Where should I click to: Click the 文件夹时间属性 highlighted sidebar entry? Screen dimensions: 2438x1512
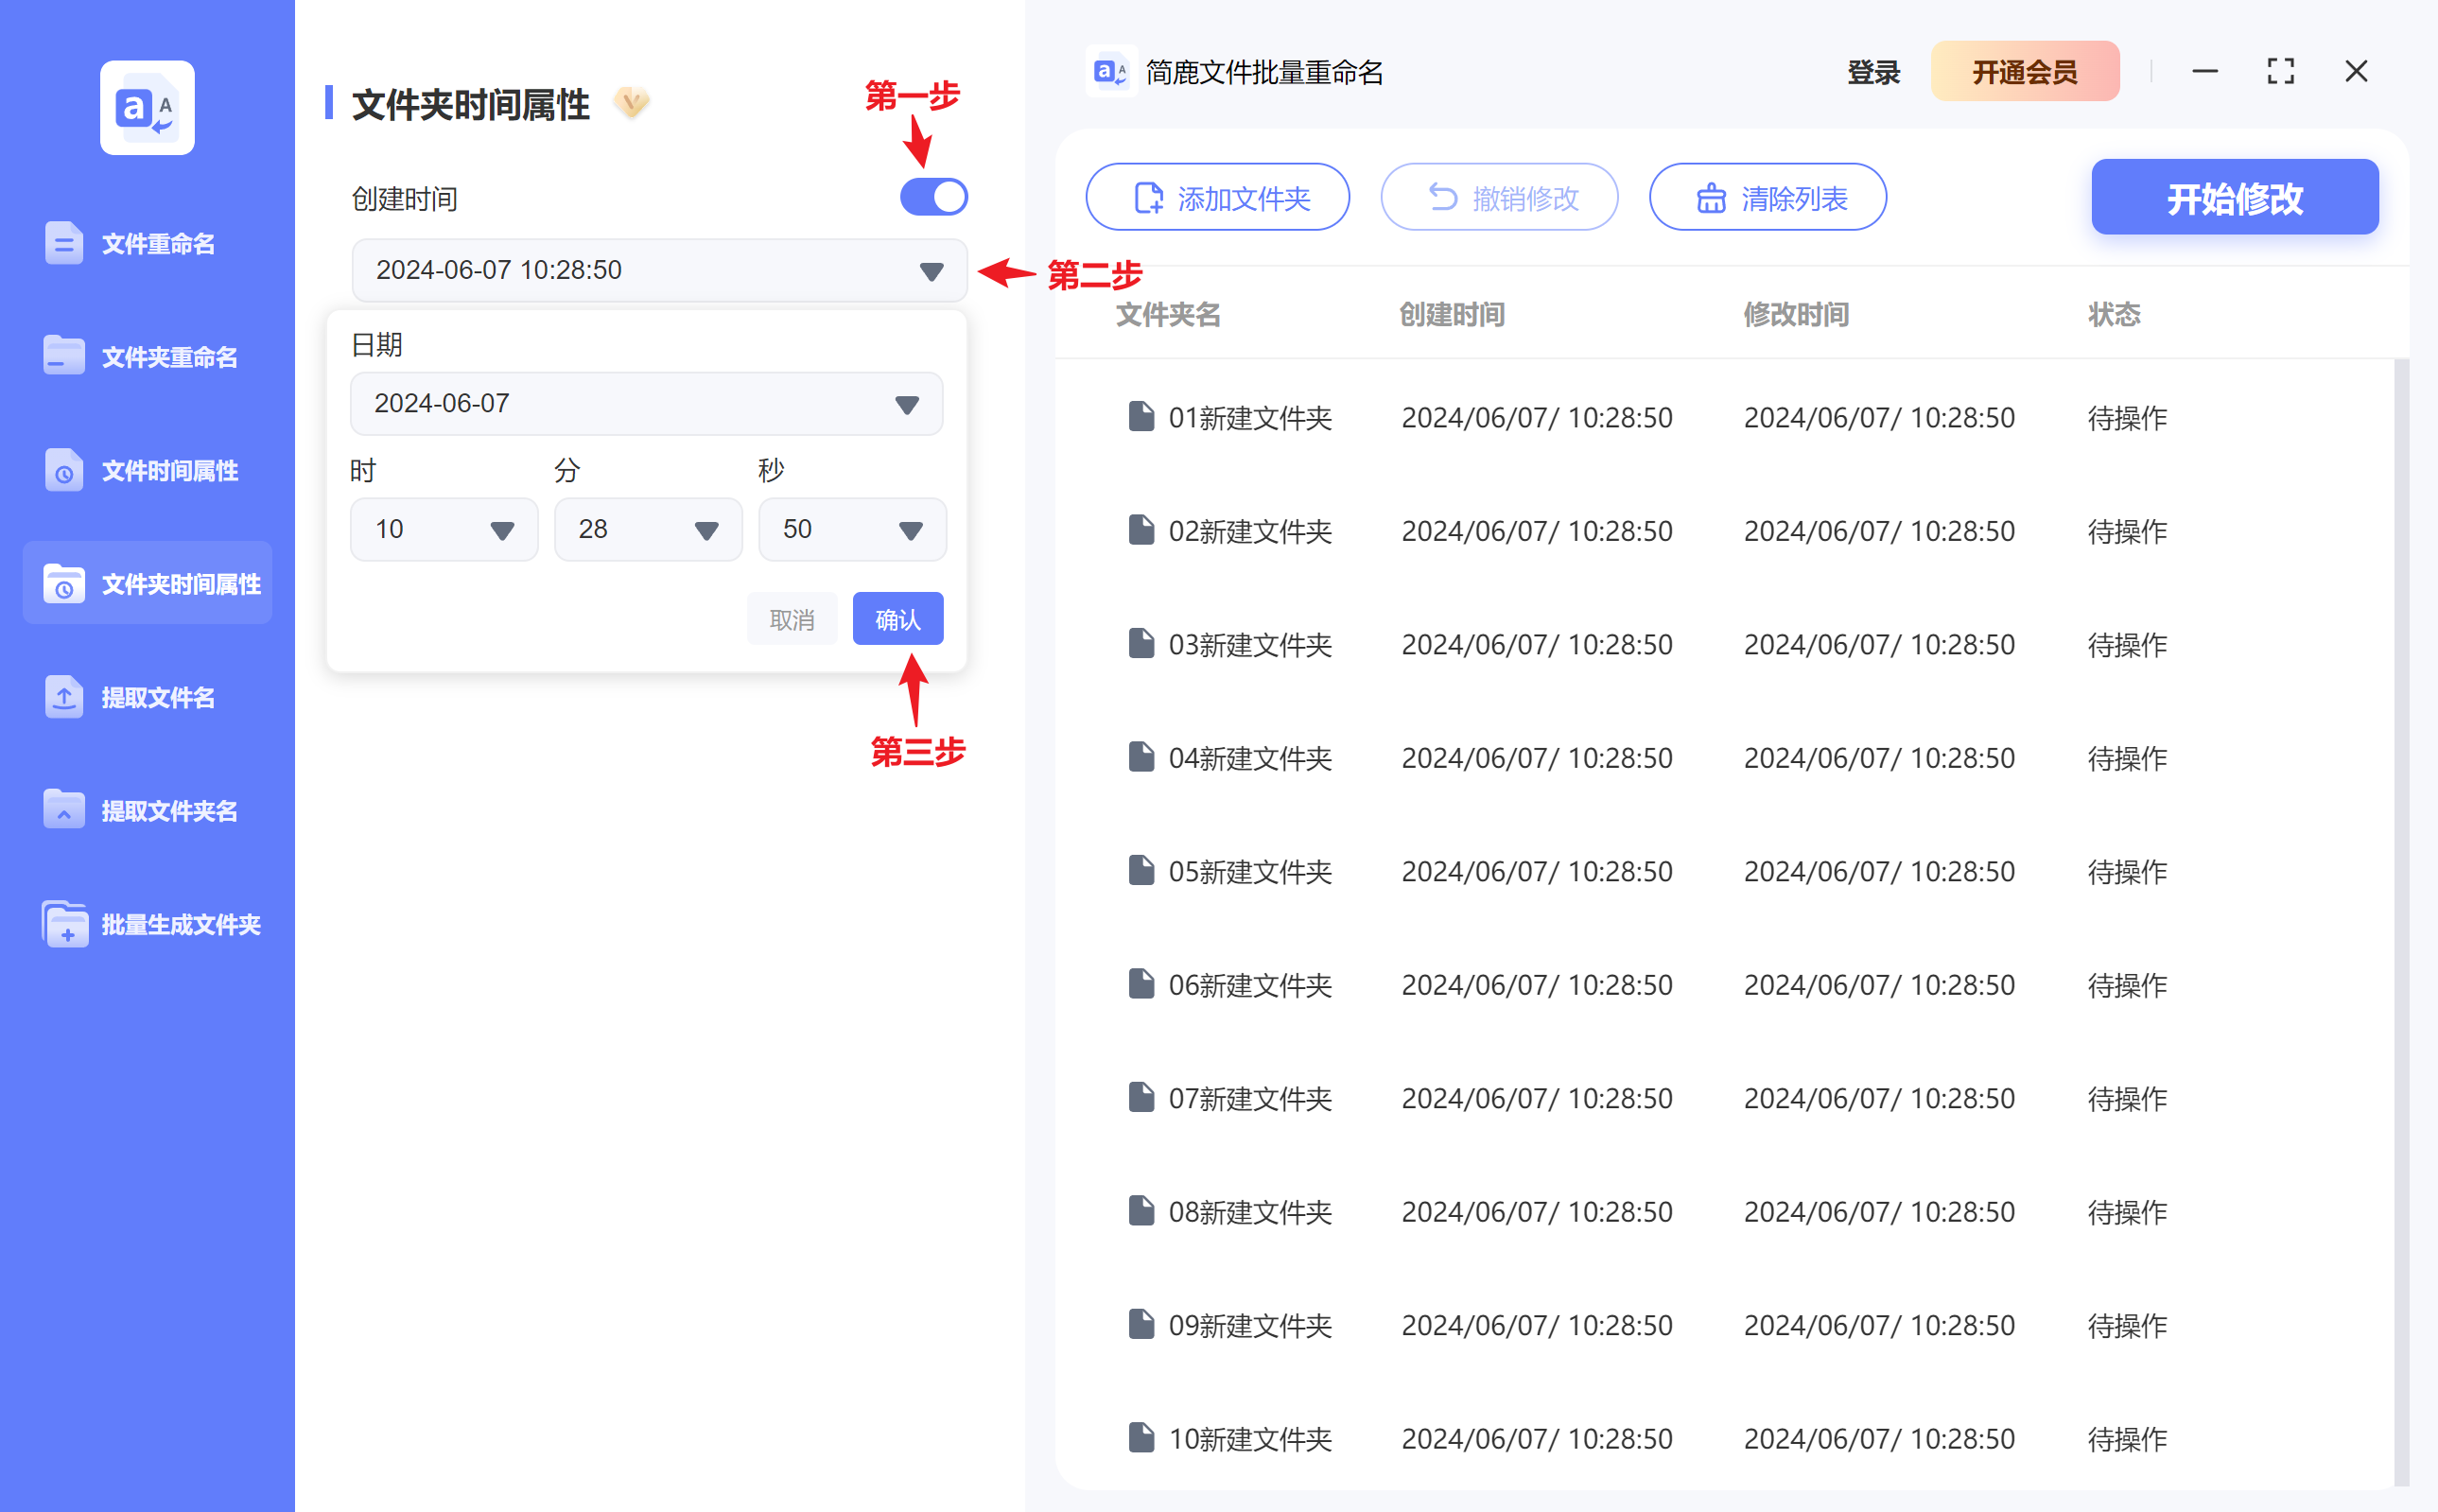pyautogui.click(x=180, y=584)
